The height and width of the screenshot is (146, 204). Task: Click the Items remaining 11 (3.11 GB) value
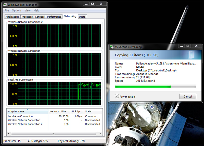(143, 77)
